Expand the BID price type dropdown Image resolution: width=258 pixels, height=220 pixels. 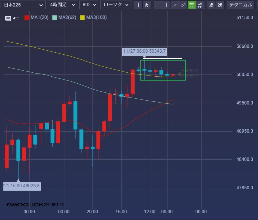coord(89,5)
